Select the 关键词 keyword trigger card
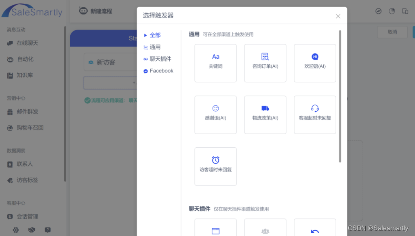 [x=215, y=63]
